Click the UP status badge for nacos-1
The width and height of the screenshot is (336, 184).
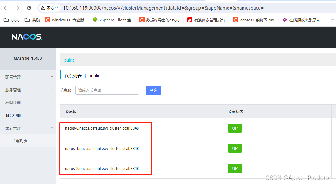click(x=235, y=148)
